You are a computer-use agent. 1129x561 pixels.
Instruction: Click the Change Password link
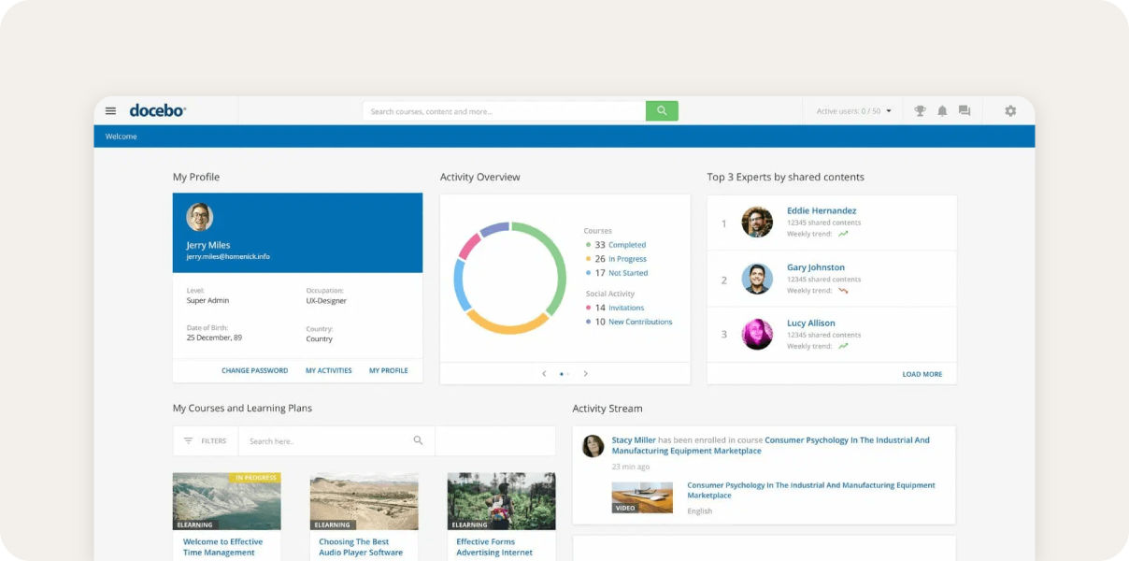[254, 371]
